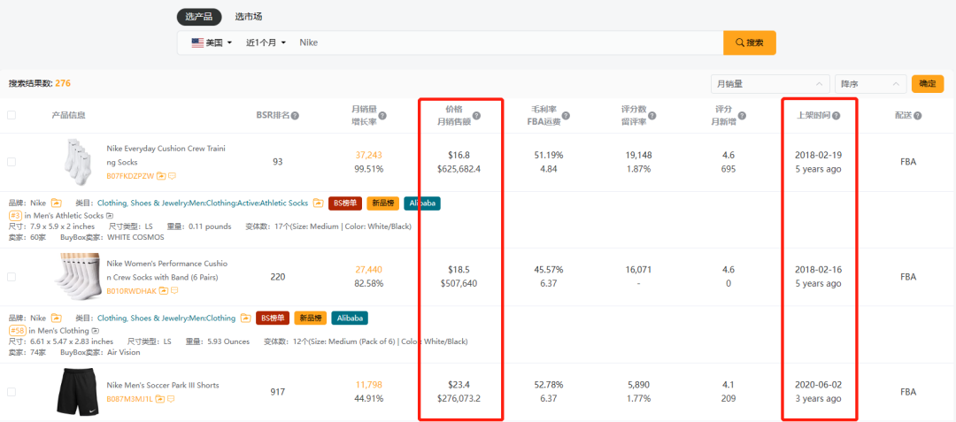Screen dimensions: 956x422
Task: Click the help icon beside 配送 header
Action: click(x=918, y=115)
